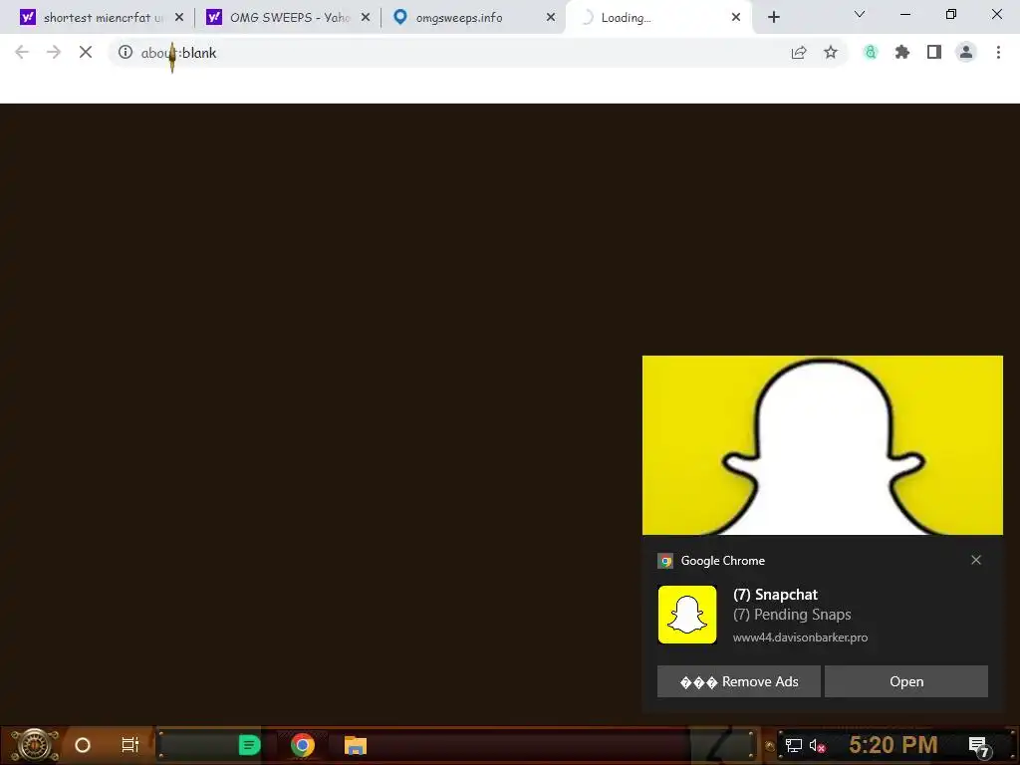Open Task View on taskbar
Viewport: 1020px width, 765px height.
(130, 745)
